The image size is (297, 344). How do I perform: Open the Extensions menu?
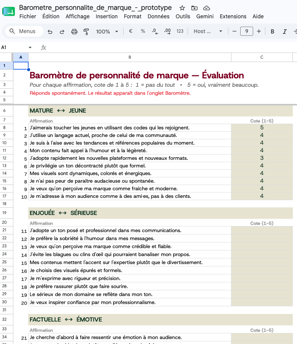(233, 16)
